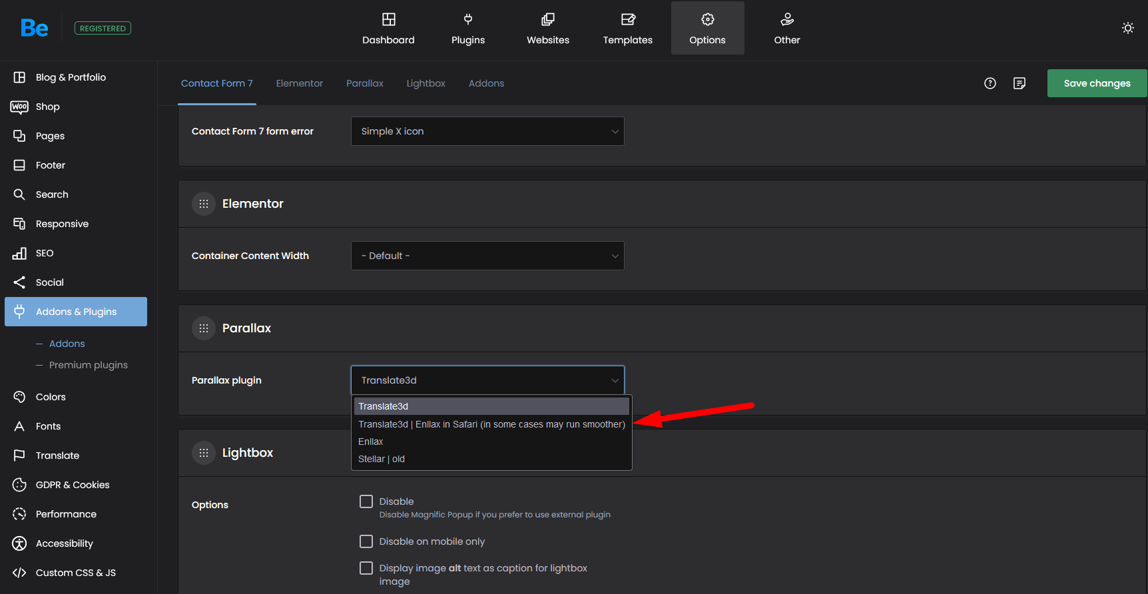Select Translate3d option in the dropdown list
Screen dimensions: 1148x594
pyautogui.click(x=491, y=406)
